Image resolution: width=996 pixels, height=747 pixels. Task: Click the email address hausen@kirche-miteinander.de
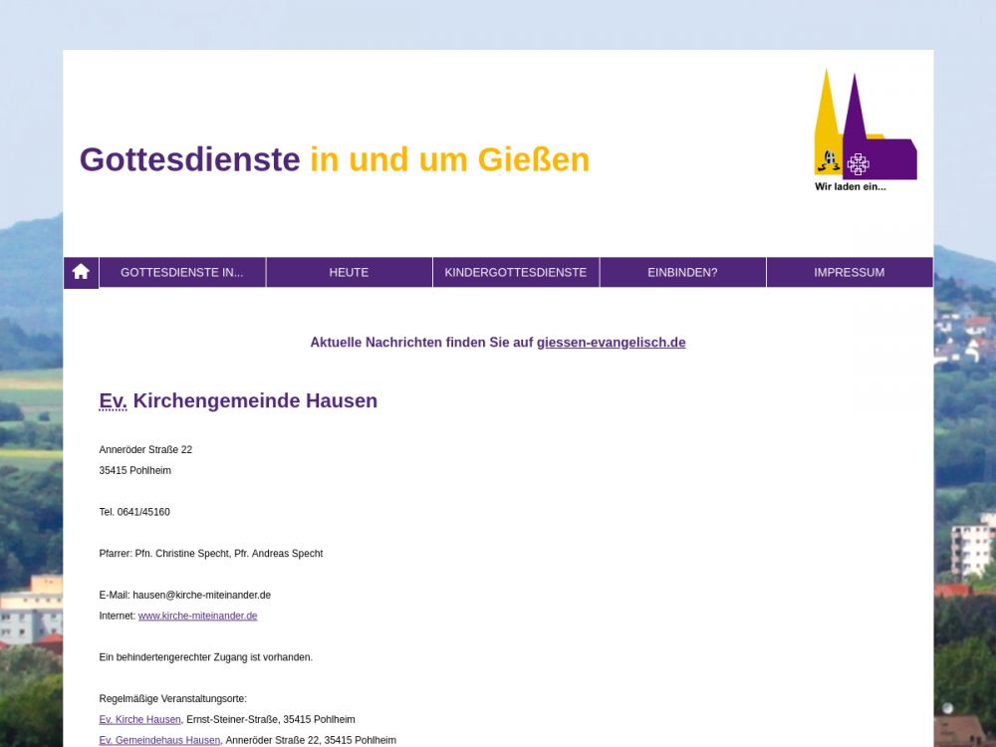pyautogui.click(x=201, y=595)
